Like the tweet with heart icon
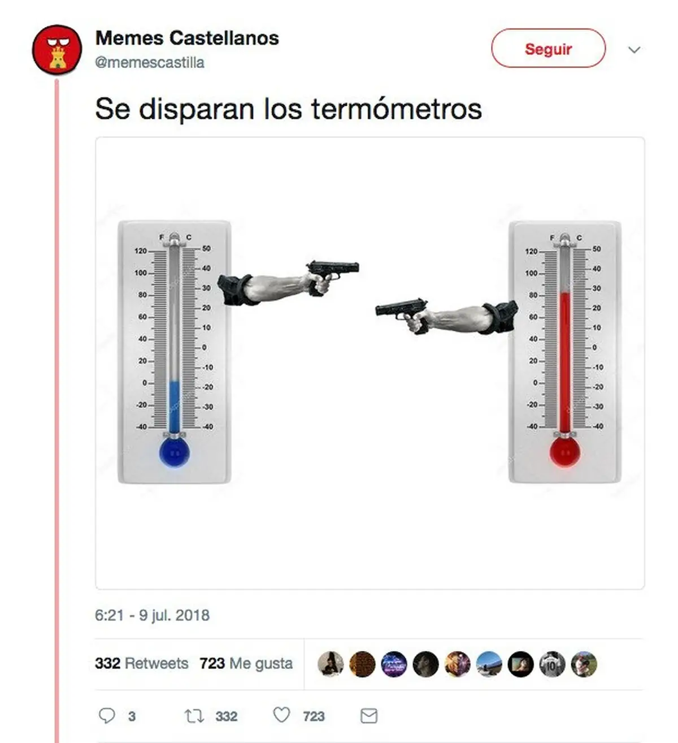678x743 pixels. coord(281,715)
